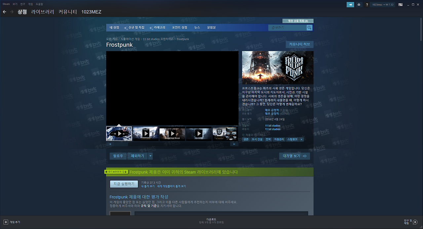
Task: Open the 찜한 상품 목록 wishlist button
Action: point(298,21)
